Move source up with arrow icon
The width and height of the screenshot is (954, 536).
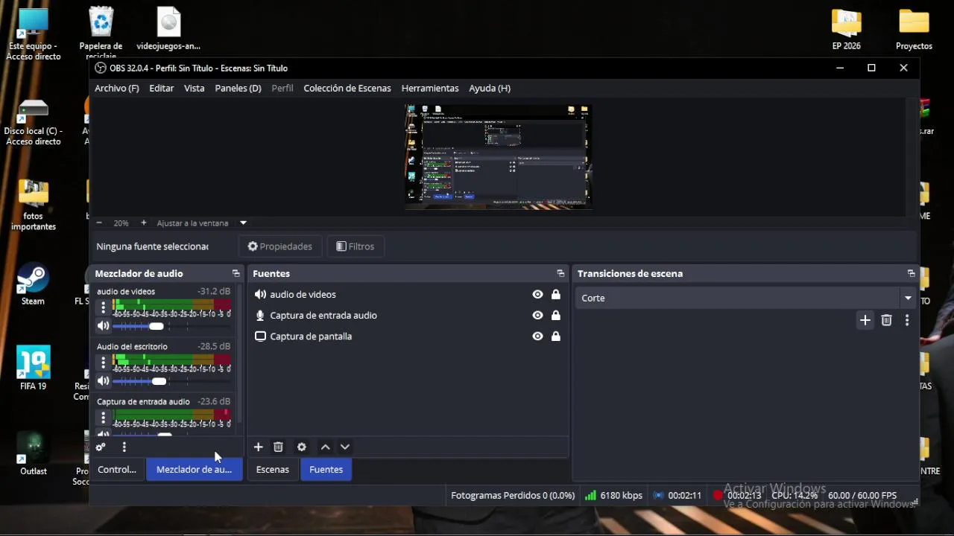[325, 447]
